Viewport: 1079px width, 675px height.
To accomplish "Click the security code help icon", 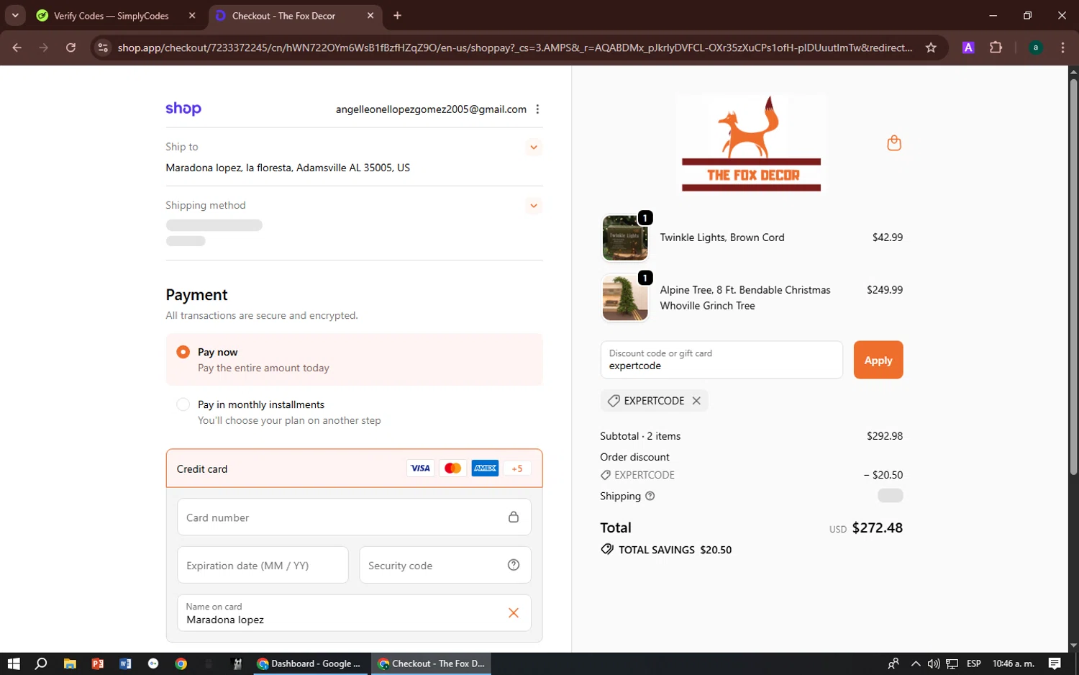I will click(x=514, y=565).
